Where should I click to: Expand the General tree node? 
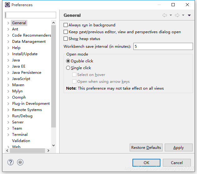coord(8,23)
